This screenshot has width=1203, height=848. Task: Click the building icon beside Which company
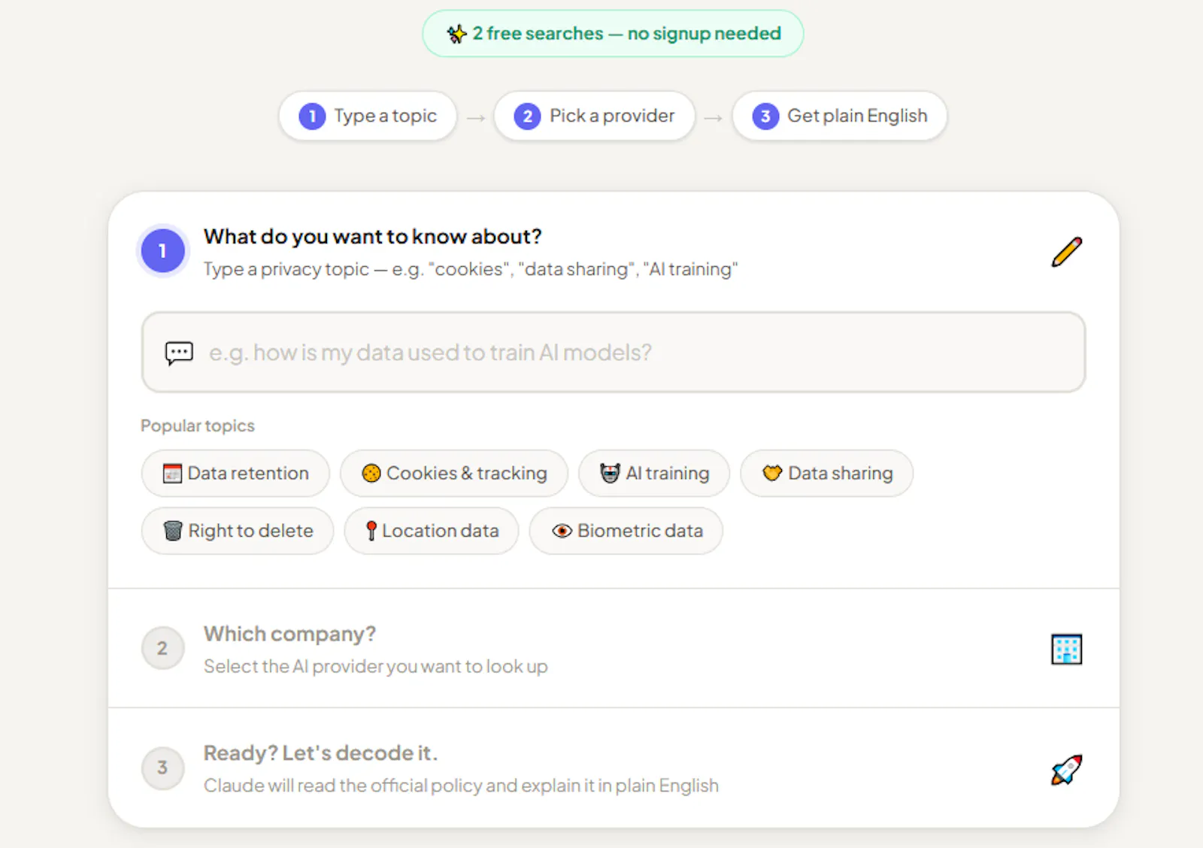point(1066,649)
